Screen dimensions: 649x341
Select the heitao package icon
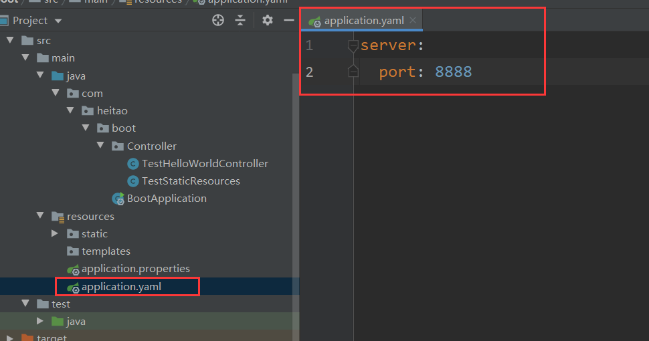click(88, 111)
